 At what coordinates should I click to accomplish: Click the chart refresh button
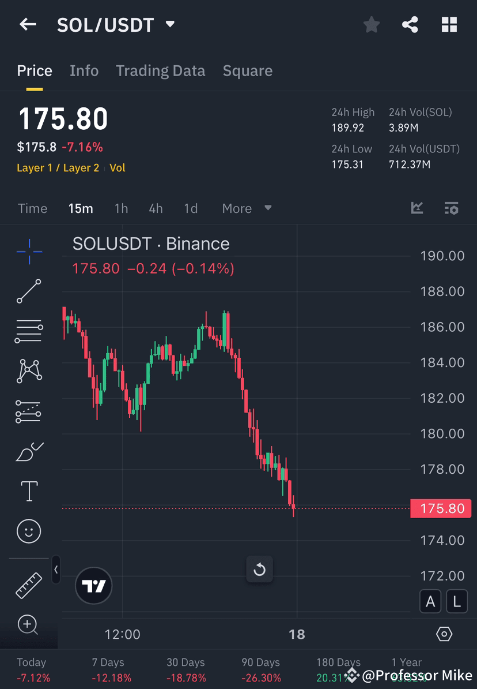point(259,570)
